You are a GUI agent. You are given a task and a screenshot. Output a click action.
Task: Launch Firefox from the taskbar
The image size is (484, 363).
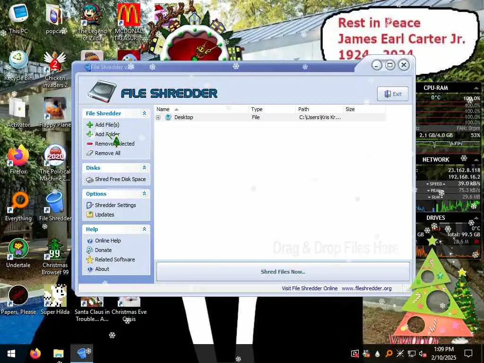pos(35,354)
